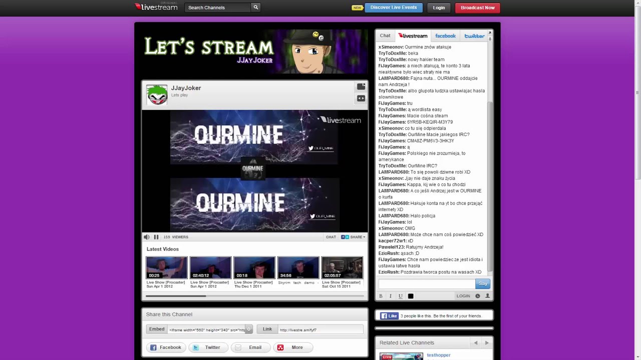Click the chat user list icon

point(487,296)
